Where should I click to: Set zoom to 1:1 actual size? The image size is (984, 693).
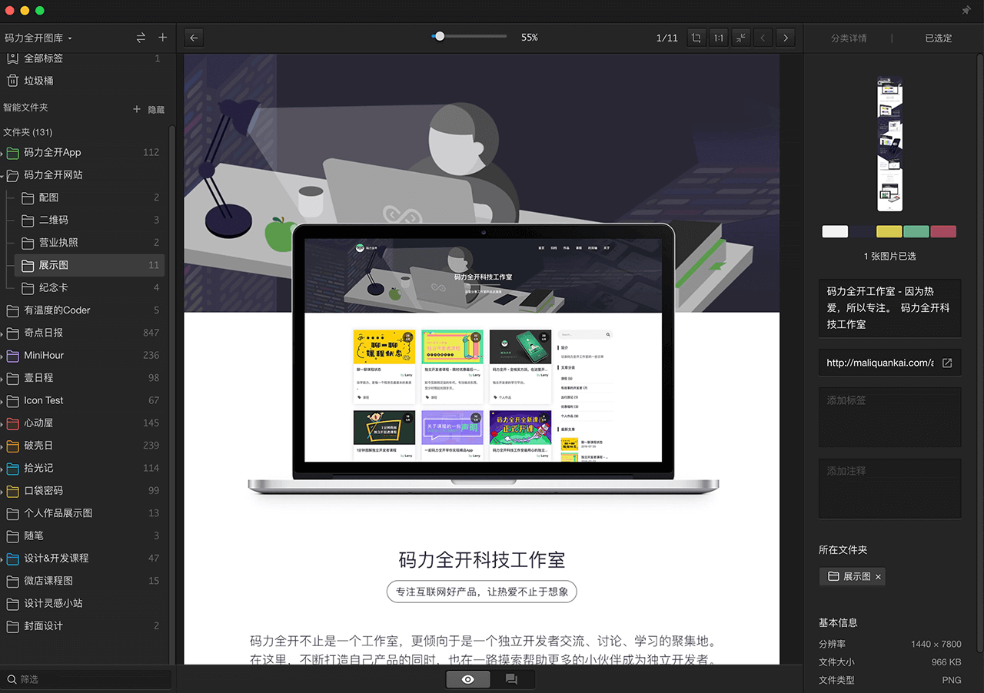click(x=718, y=38)
